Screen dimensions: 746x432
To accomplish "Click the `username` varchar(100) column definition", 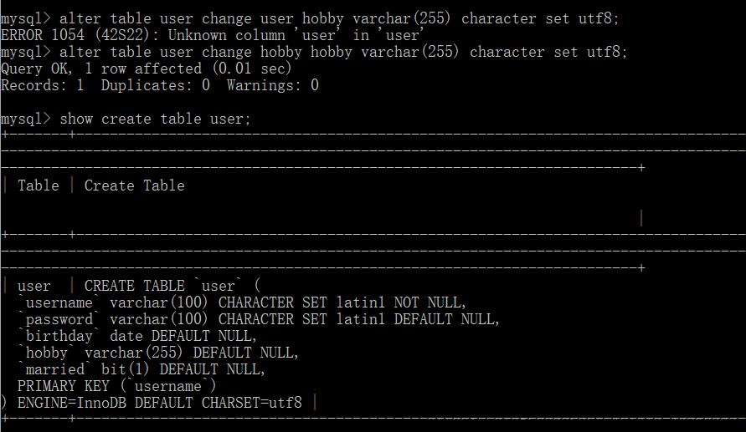I will point(242,302).
